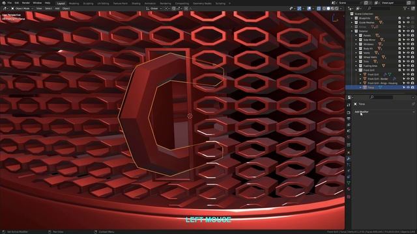Hide the Windows collection in viewport
This screenshot has width=417, height=234.
click(x=409, y=44)
